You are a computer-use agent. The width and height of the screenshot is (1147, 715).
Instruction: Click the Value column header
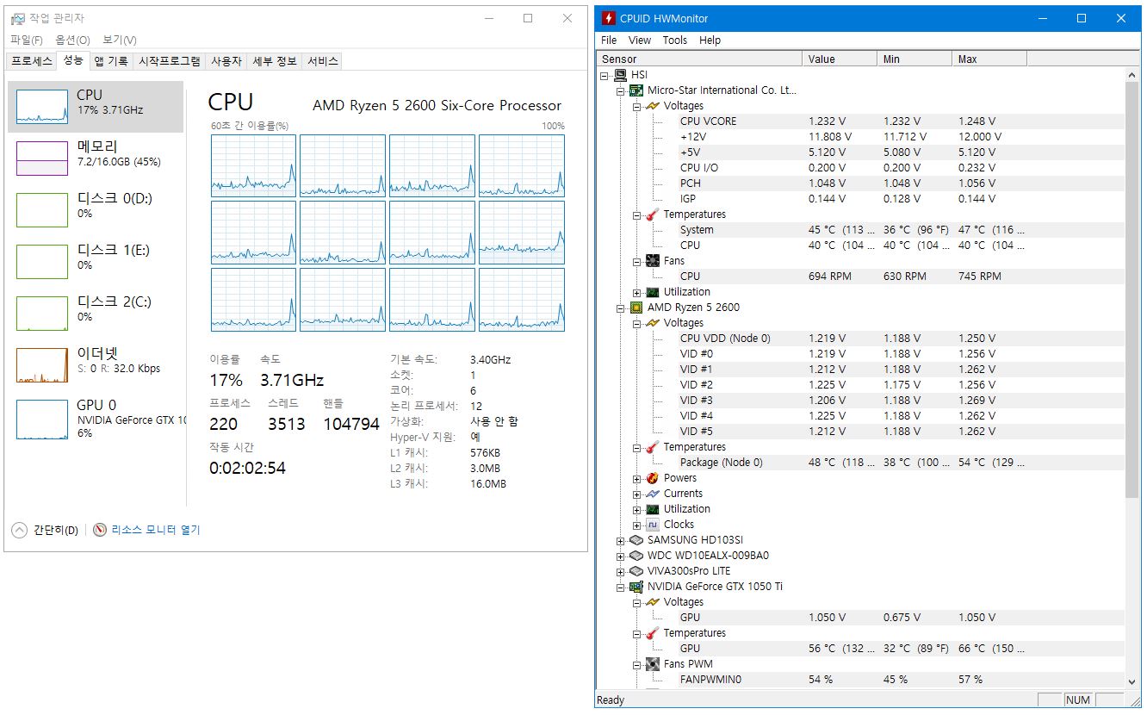pos(840,59)
